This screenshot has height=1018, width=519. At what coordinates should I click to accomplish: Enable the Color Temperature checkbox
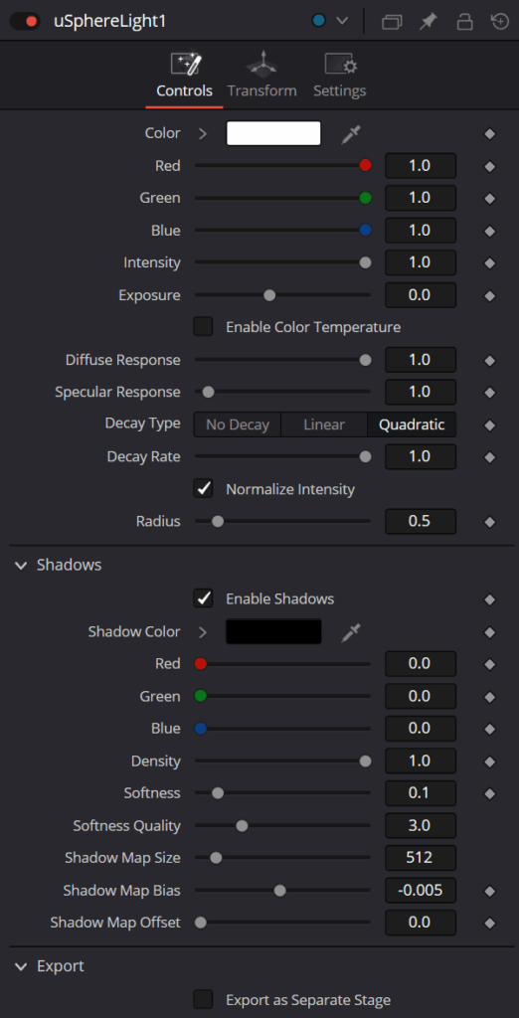coord(203,326)
